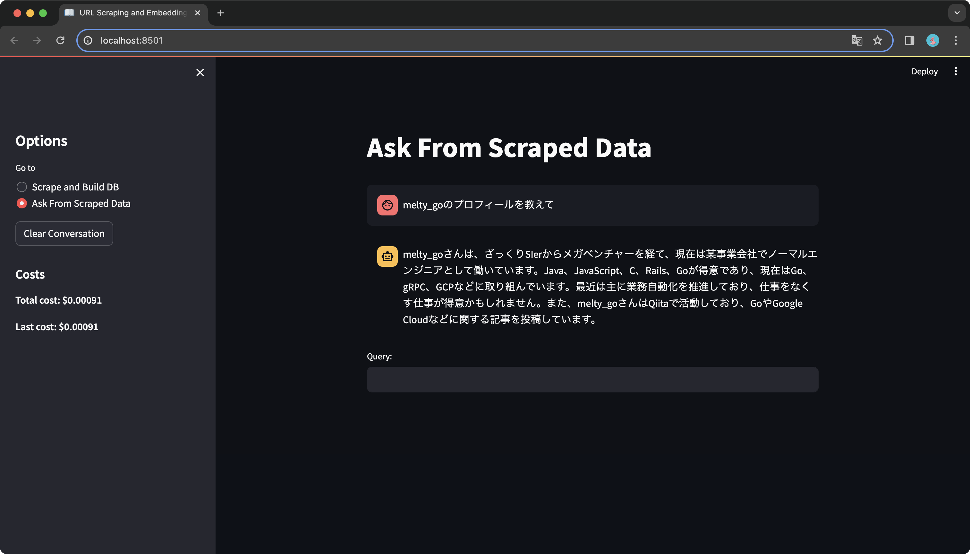Screen dimensions: 970x554
Task: Open a new browser tab
Action: 220,13
